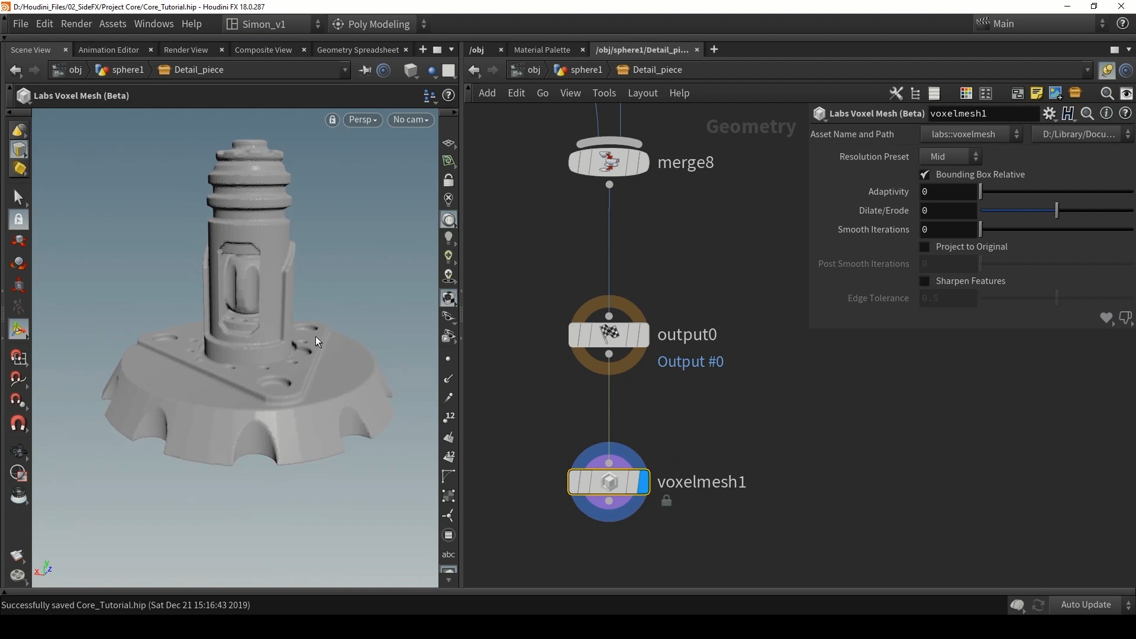Open the Resolution Preset Mid dropdown

(951, 157)
